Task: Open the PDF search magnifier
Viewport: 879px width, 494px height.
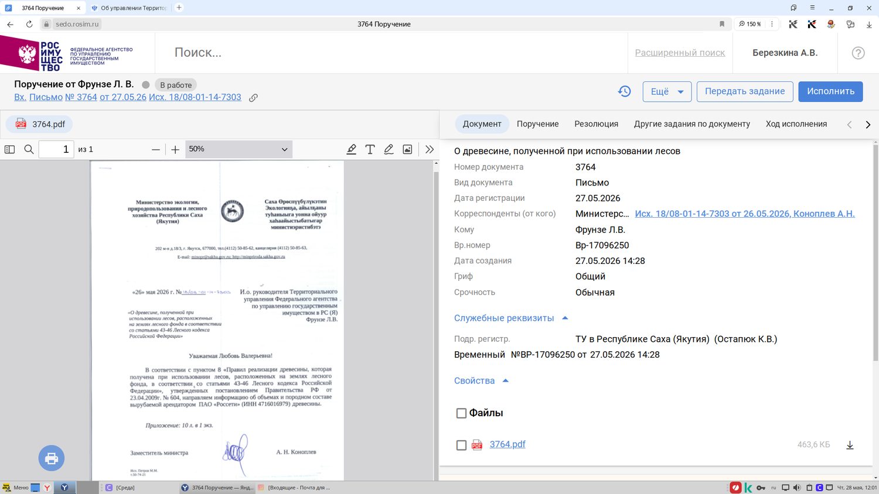Action: [x=29, y=149]
